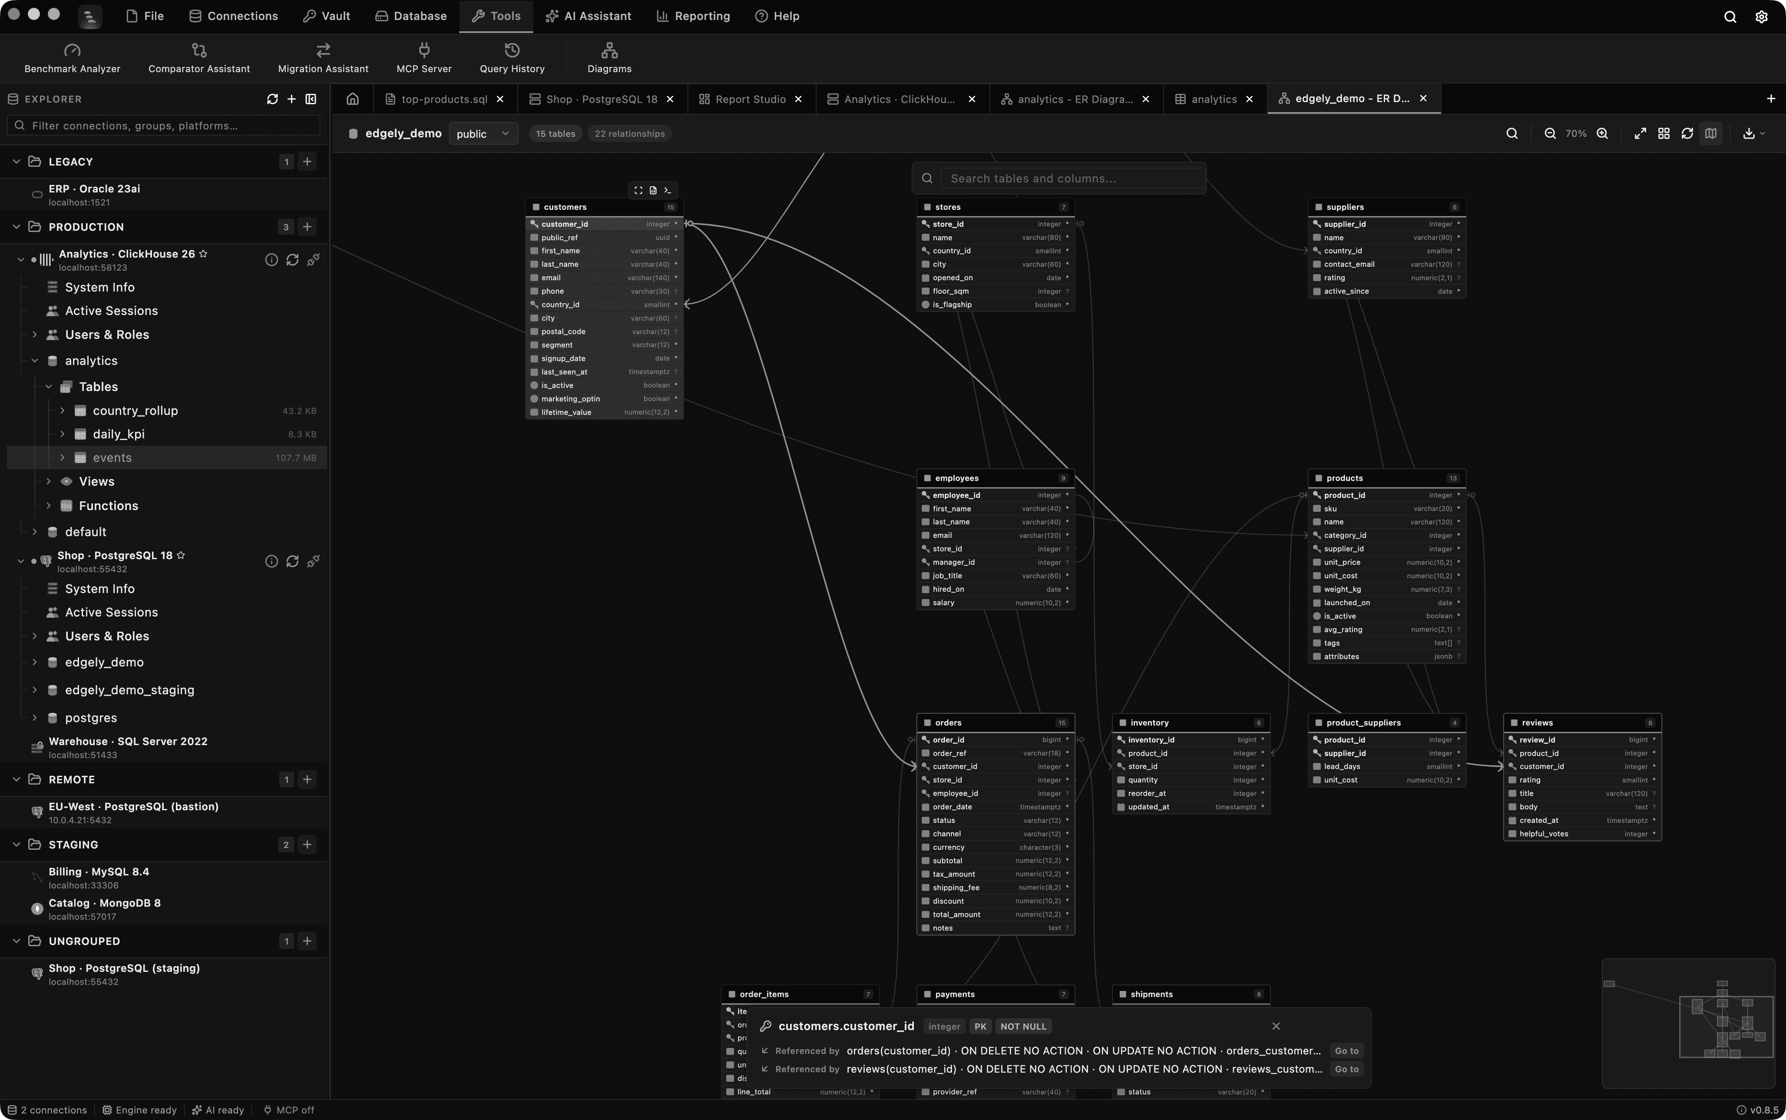The image size is (1786, 1120).
Task: Zoom out the ER diagram
Action: [1549, 134]
